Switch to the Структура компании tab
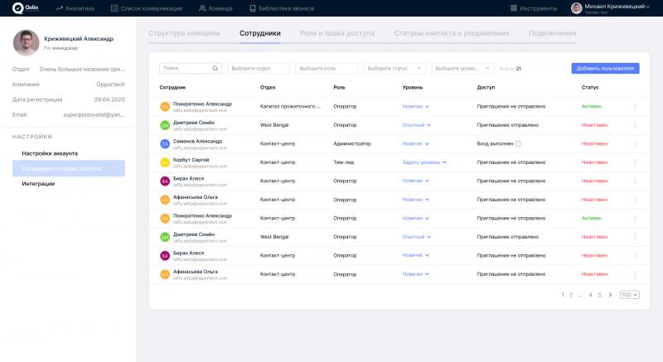663x362 pixels. tap(184, 33)
